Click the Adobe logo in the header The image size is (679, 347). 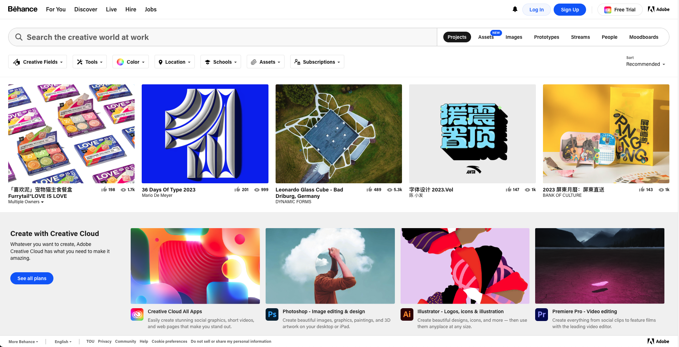click(x=658, y=9)
